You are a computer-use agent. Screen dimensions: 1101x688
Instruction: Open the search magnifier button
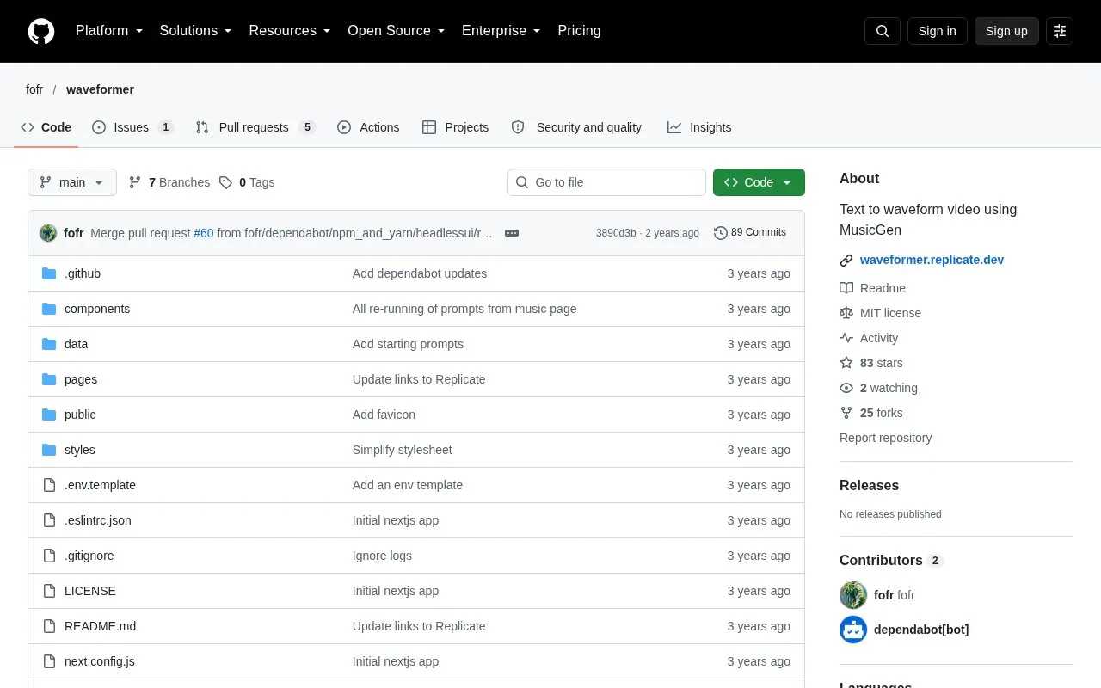[x=883, y=31]
